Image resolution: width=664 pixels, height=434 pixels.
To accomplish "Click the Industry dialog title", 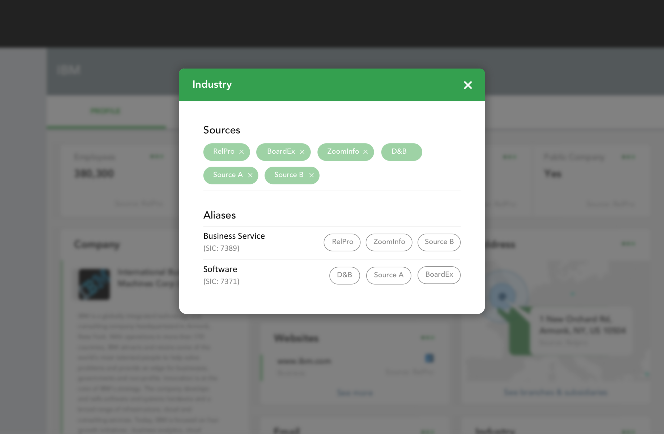I will tap(212, 85).
